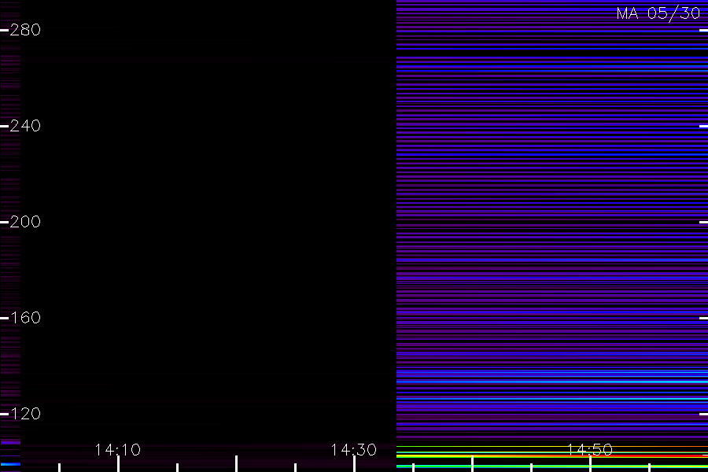Click the MA 05/30 date label
Image resolution: width=708 pixels, height=472 pixels.
coord(658,13)
